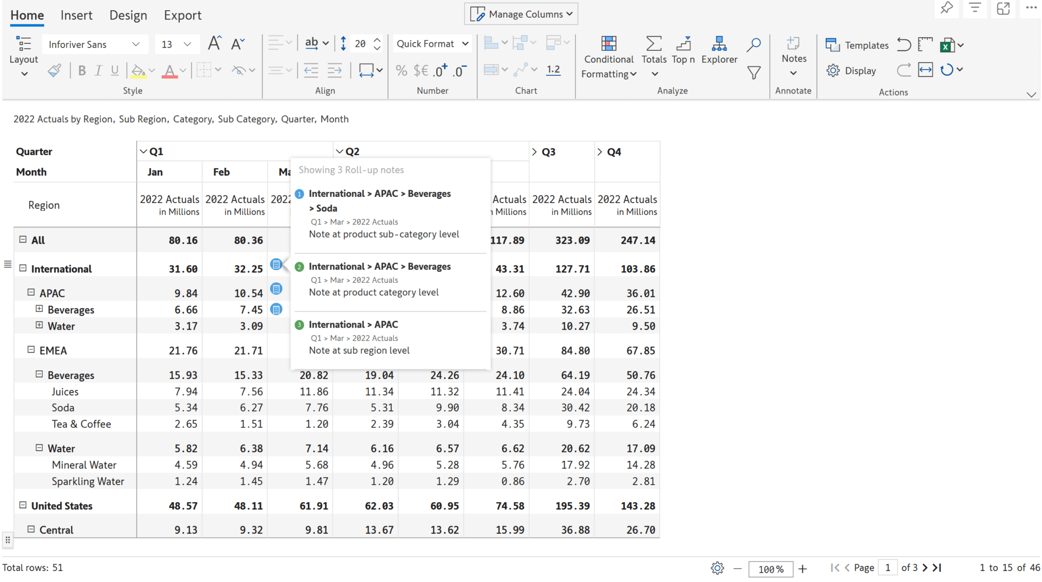Go to the next page
The width and height of the screenshot is (1042, 582).
tap(925, 568)
